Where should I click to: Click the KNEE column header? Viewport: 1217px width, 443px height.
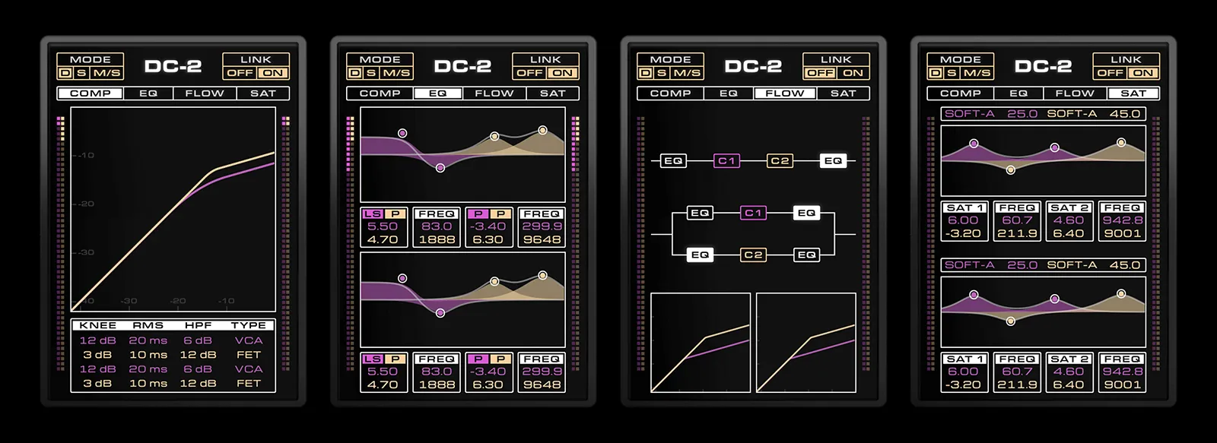pyautogui.click(x=98, y=325)
